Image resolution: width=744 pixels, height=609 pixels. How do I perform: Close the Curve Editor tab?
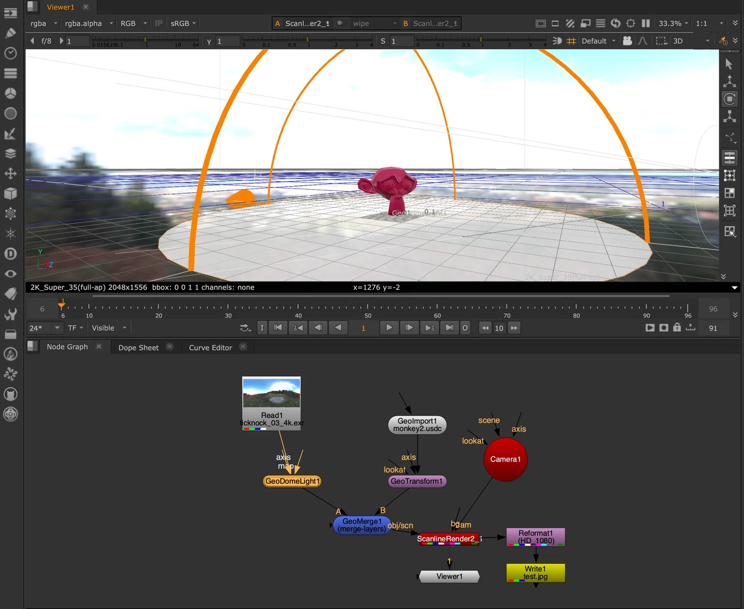click(x=243, y=347)
